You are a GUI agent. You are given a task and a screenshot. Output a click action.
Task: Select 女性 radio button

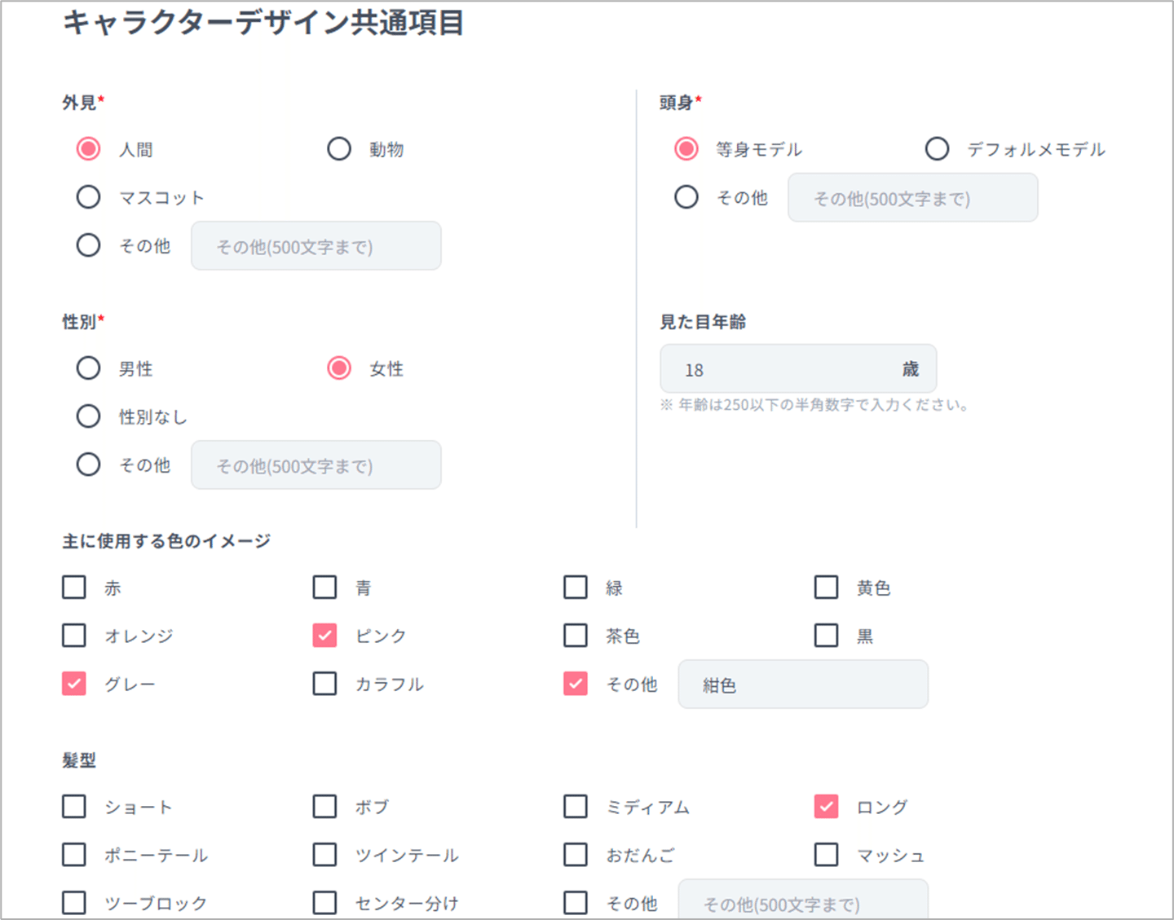click(x=339, y=368)
